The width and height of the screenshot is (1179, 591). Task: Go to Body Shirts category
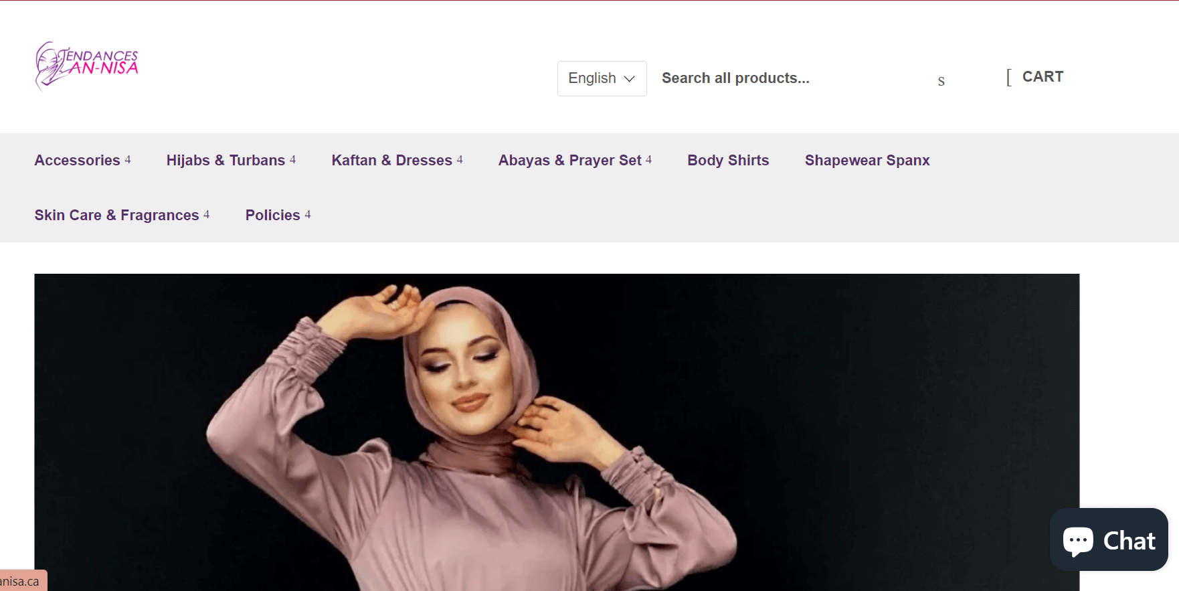[728, 161]
